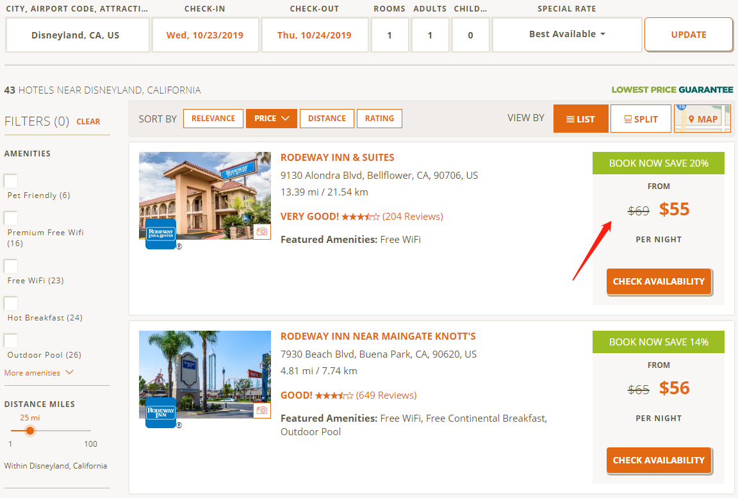The height and width of the screenshot is (498, 738).
Task: Tick the Pet Friendly amenity checkbox
Action: [x=11, y=181]
